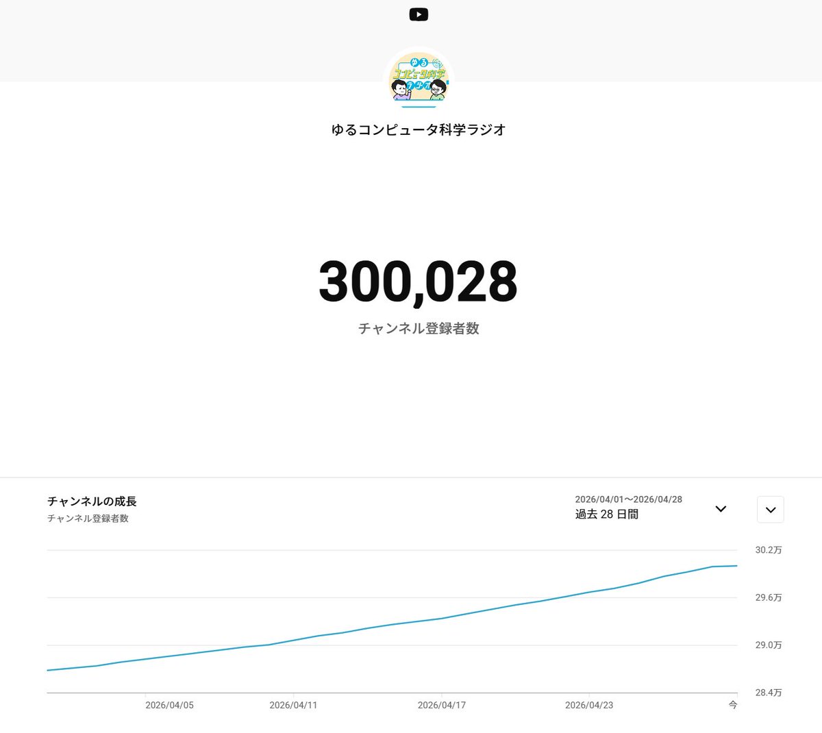
Task: Click the YouTube logo icon at top
Action: coord(419,14)
